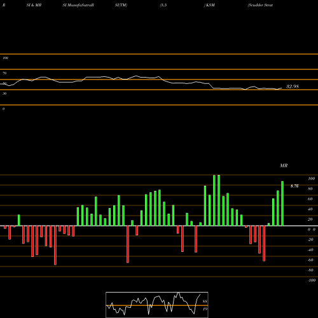The width and height of the screenshot is (318, 318).
Task: Click the MR axis label -80
Action: coord(310,270)
